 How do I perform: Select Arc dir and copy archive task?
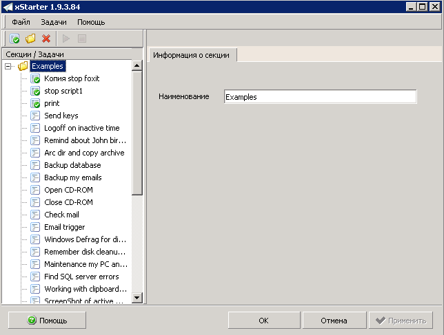pos(84,153)
